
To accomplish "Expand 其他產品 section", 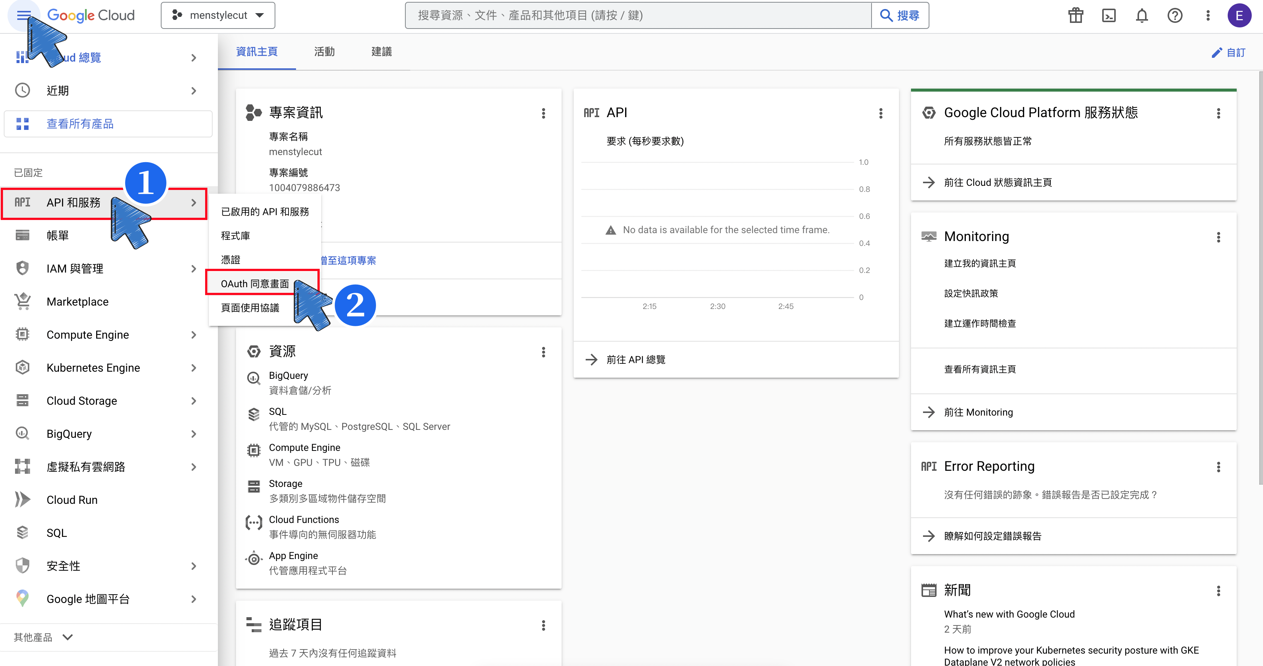I will (44, 637).
